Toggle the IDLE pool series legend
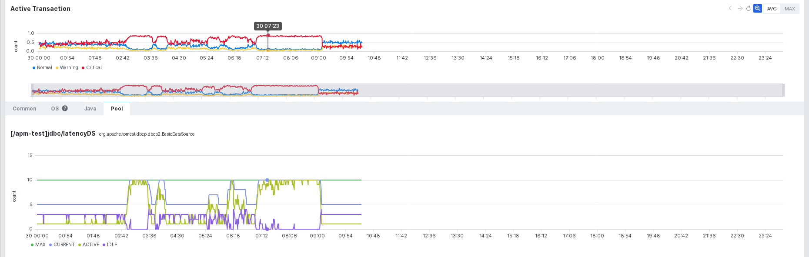This screenshot has width=809, height=257. pos(110,244)
